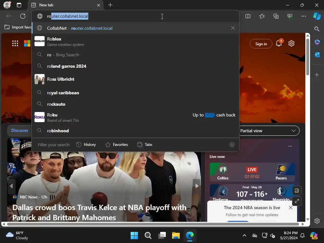Click the Sign in button

point(261,44)
